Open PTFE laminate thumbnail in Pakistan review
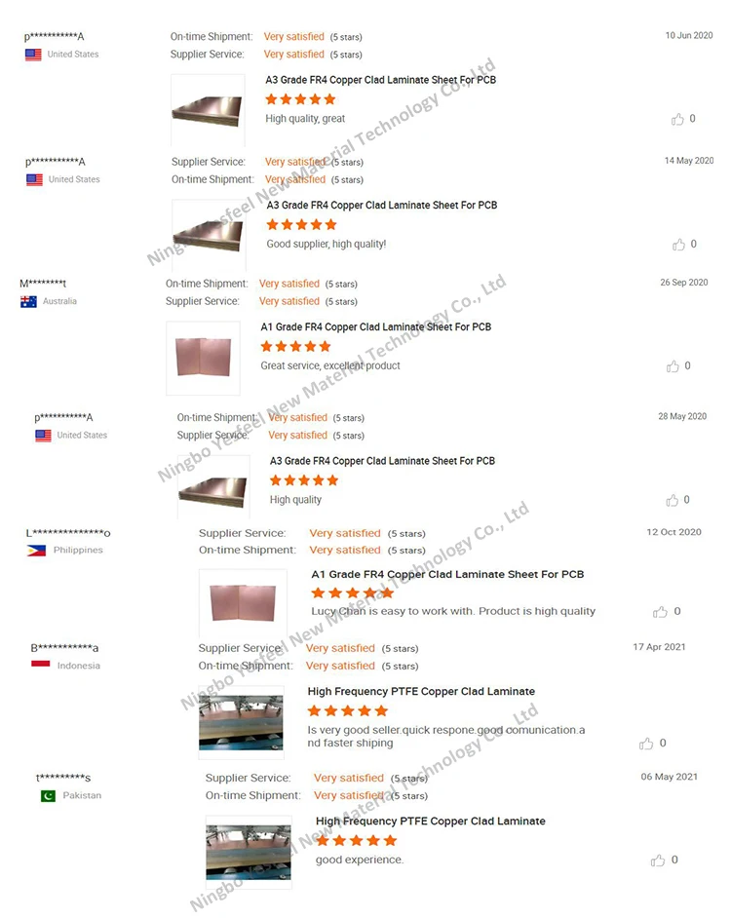The image size is (731, 918). tap(249, 853)
